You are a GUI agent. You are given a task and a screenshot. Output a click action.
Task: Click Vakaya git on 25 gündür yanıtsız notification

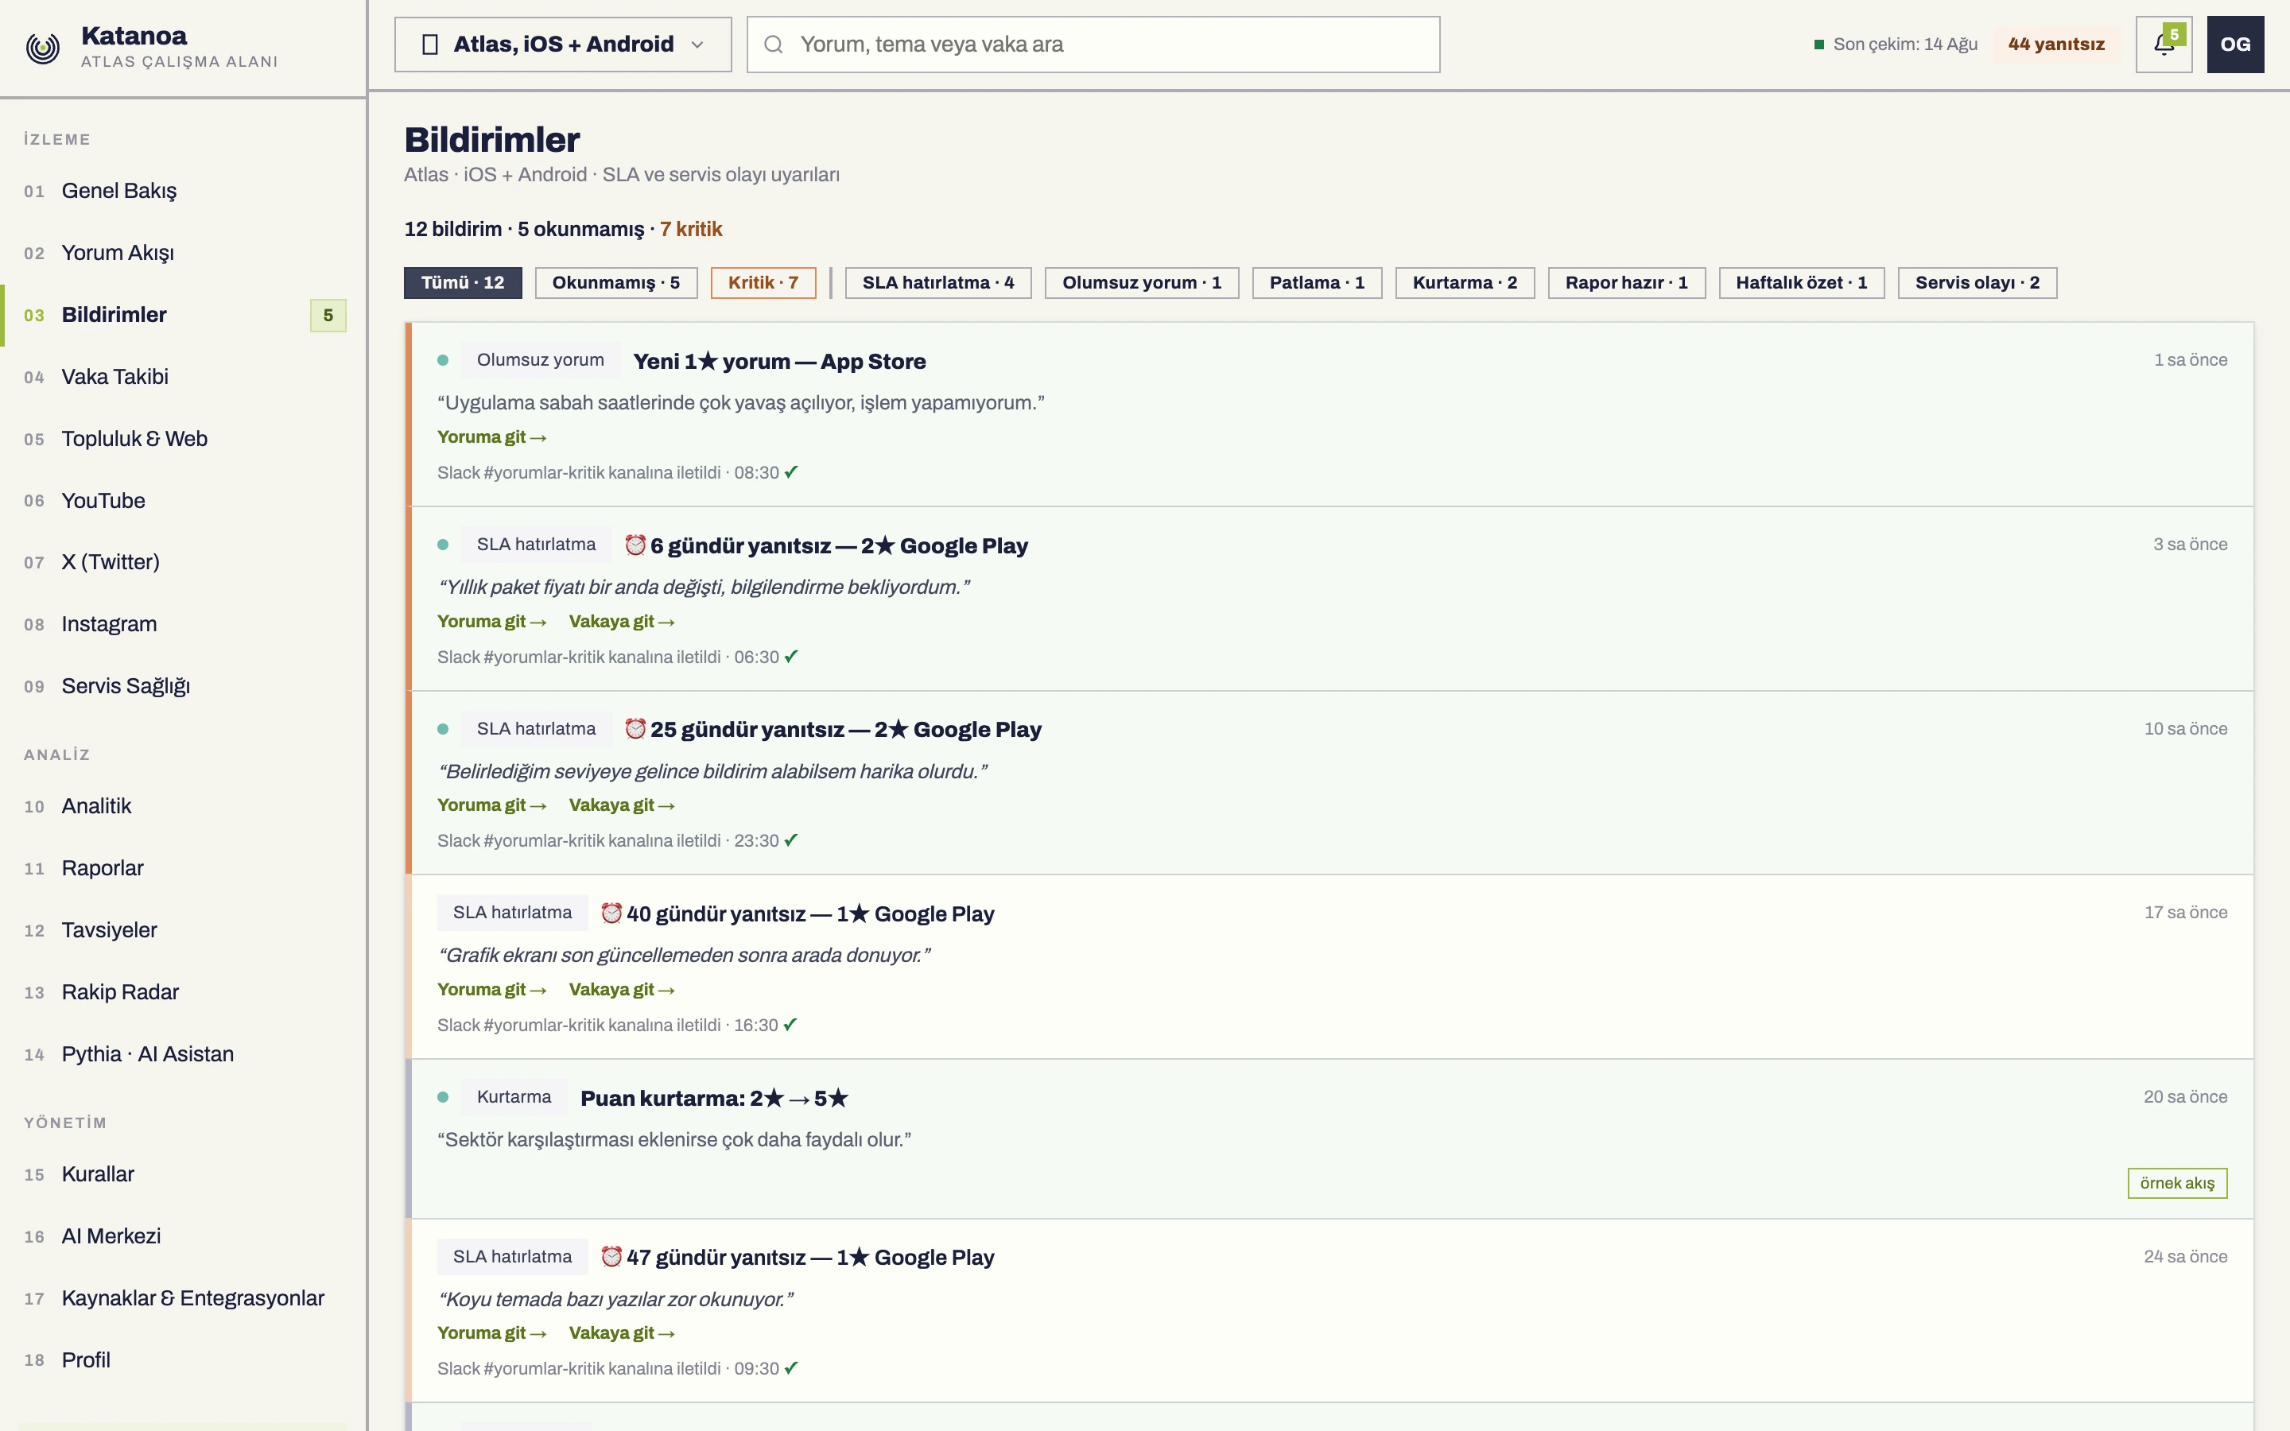[x=622, y=805]
